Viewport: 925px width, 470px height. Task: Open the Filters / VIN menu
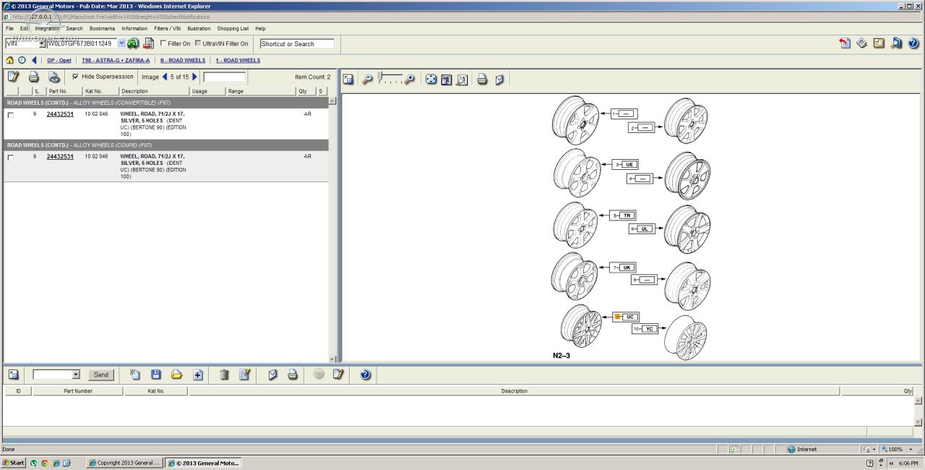168,29
